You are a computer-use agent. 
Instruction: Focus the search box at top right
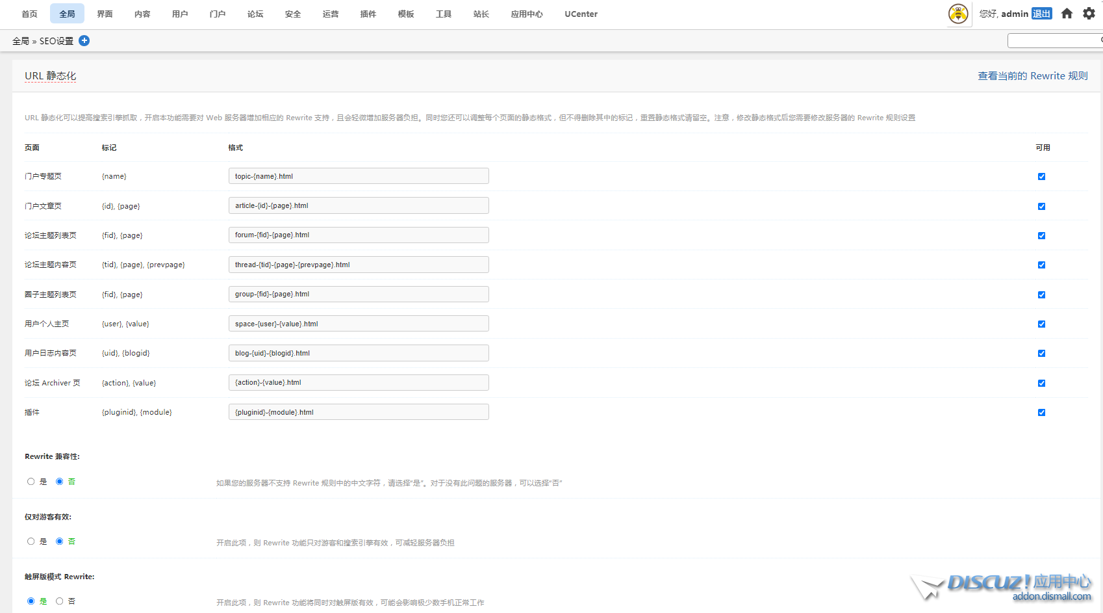pos(1054,41)
